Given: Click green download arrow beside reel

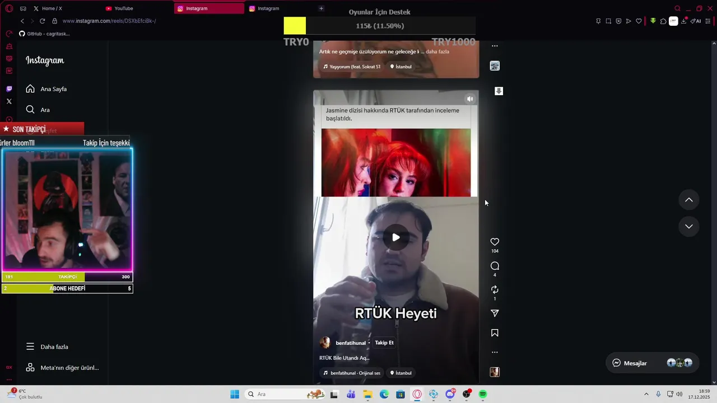Looking at the screenshot, I should pyautogui.click(x=499, y=91).
